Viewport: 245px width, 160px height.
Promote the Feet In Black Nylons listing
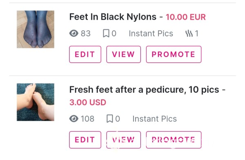[x=174, y=54]
